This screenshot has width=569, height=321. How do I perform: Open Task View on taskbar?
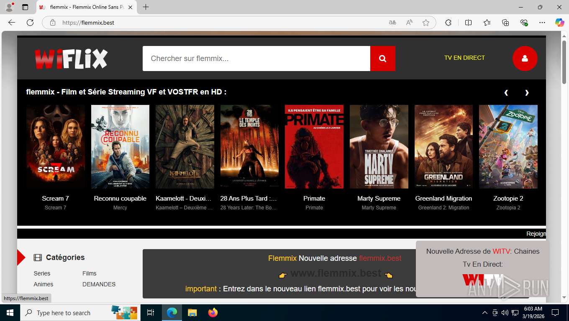[x=151, y=313]
